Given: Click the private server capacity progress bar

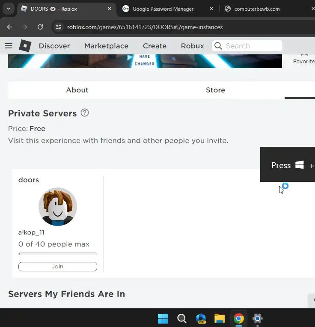Looking at the screenshot, I should 58,254.
